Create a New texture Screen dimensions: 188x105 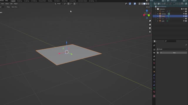click(x=174, y=53)
